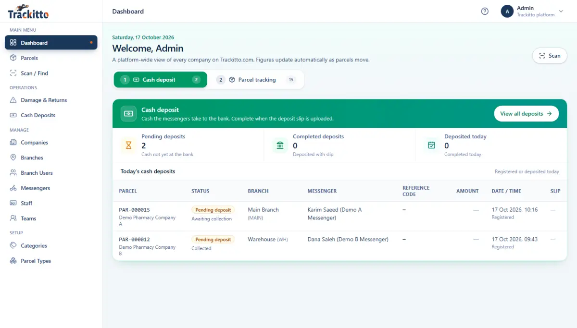Click the Scan button
Viewport: 577px width, 328px height.
(x=550, y=56)
